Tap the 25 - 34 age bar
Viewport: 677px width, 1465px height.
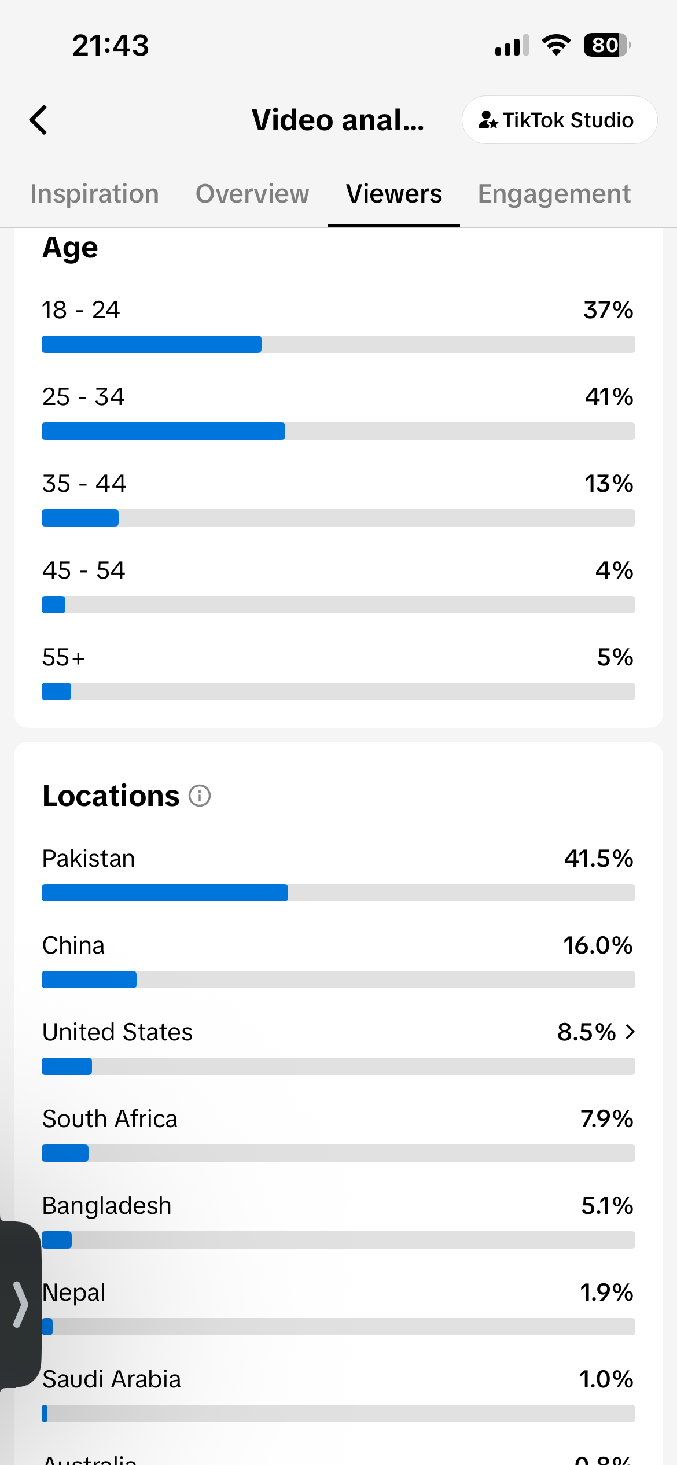[x=339, y=431]
